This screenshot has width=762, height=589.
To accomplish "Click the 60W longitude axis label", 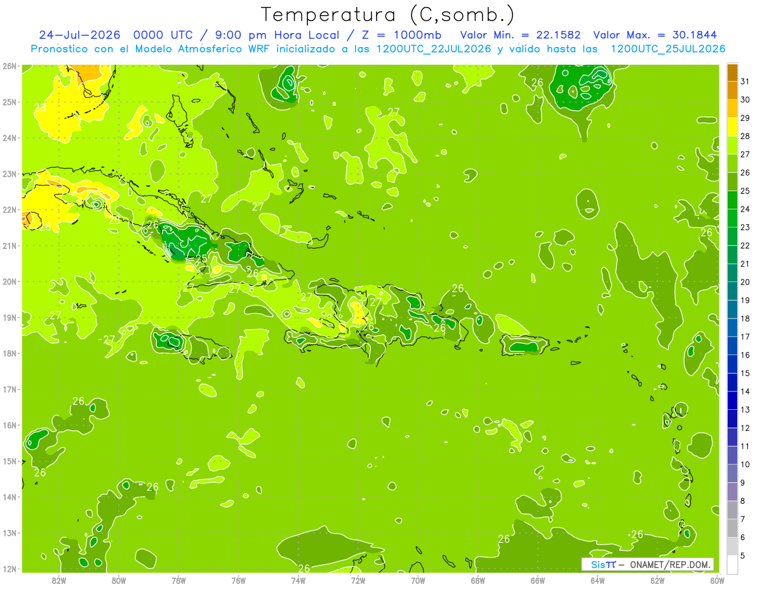I will (718, 579).
